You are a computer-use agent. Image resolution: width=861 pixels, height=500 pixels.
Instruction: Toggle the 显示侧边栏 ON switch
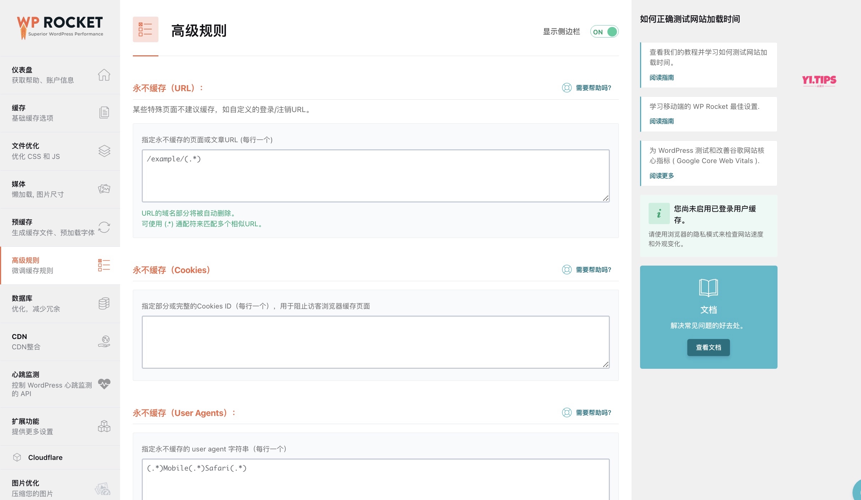coord(604,32)
